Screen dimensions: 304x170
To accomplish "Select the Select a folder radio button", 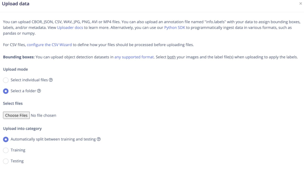I will [6, 91].
